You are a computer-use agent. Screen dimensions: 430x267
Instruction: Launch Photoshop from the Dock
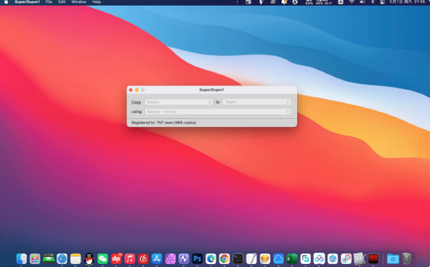197,258
